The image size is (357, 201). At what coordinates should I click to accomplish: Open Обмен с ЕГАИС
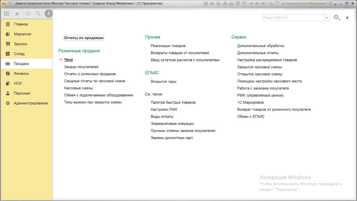251,117
